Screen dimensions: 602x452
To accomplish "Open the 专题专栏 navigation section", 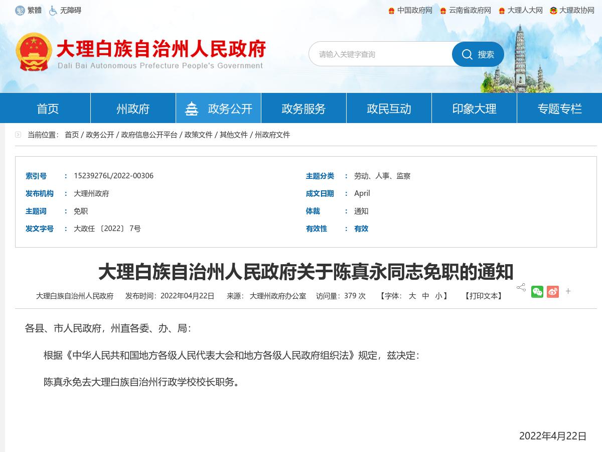I will [559, 107].
